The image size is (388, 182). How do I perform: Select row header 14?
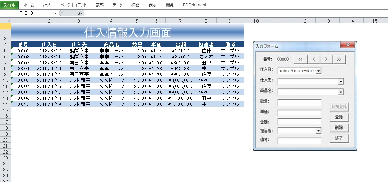5,104
